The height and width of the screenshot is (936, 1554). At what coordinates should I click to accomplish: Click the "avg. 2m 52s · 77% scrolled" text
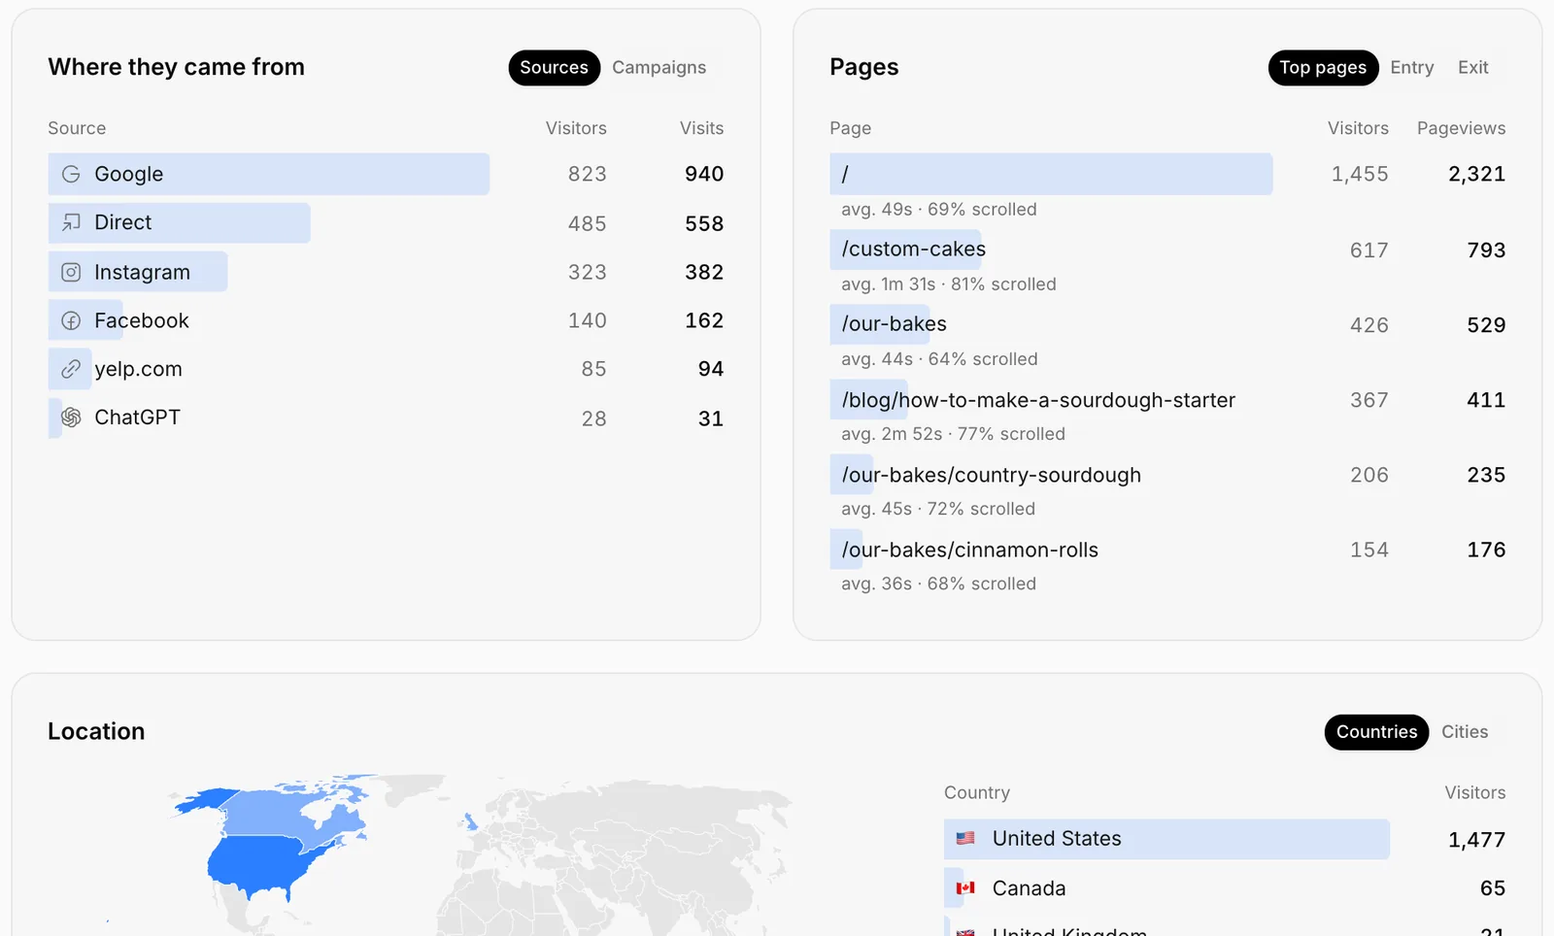coord(953,434)
